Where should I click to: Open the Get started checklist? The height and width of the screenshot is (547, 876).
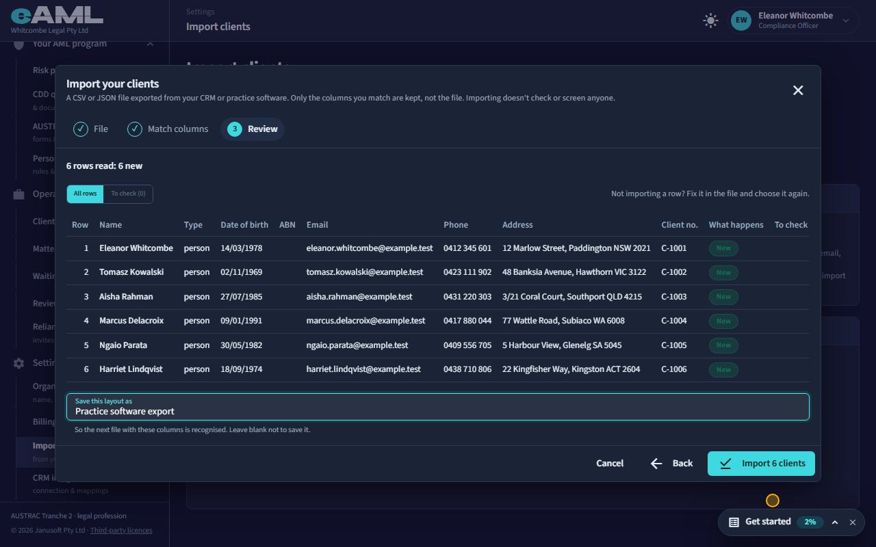pyautogui.click(x=768, y=522)
